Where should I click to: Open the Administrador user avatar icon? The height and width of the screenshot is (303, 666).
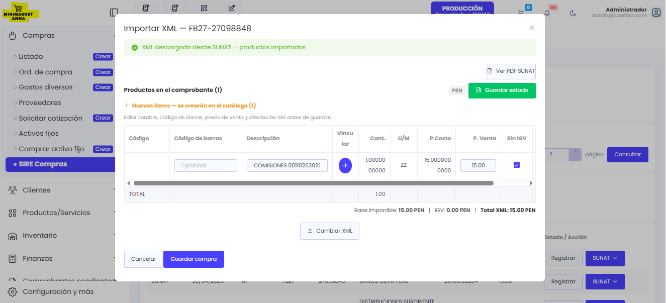click(x=656, y=13)
